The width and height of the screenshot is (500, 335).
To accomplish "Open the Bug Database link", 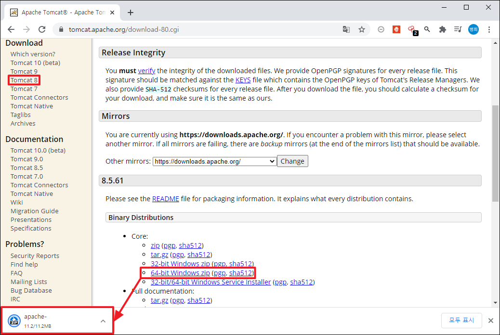I will point(31,290).
